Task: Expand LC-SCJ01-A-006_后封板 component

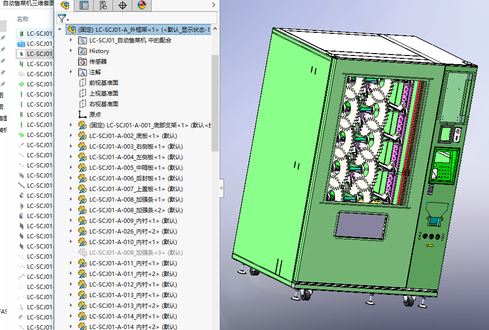Action: tap(71, 178)
